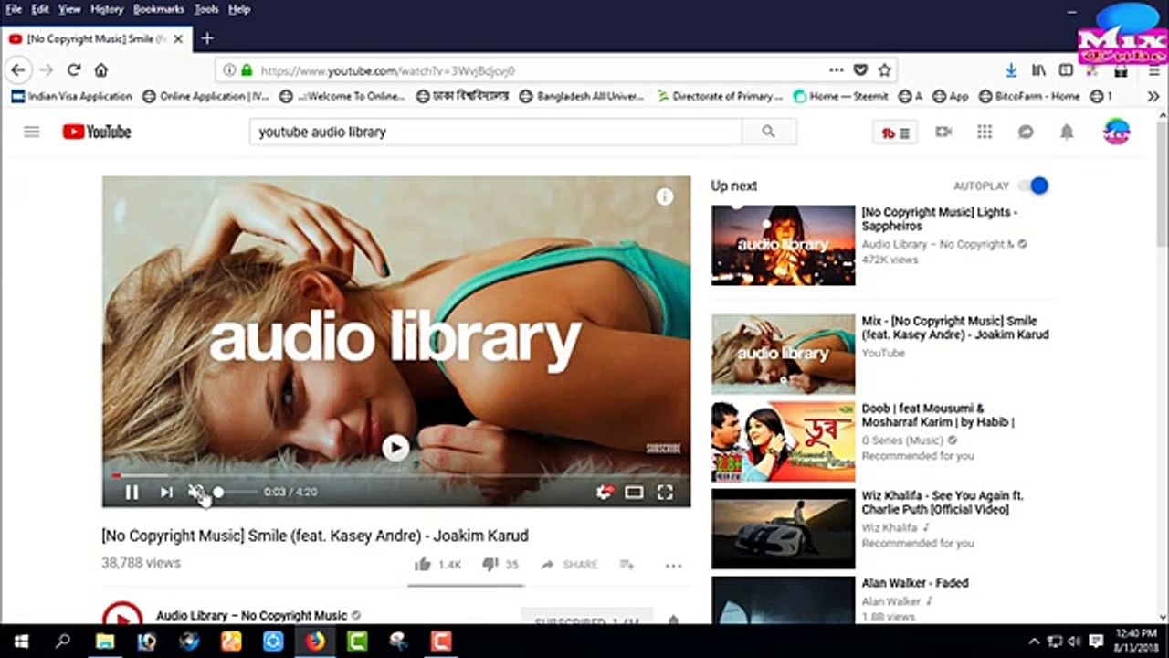Open the Bangladesh All Univer... bookmark
This screenshot has width=1169, height=658.
582,96
